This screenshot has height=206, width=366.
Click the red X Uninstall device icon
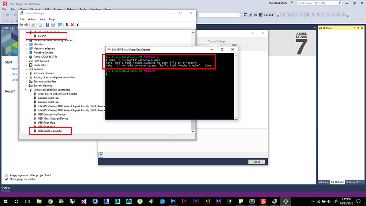coord(72,25)
